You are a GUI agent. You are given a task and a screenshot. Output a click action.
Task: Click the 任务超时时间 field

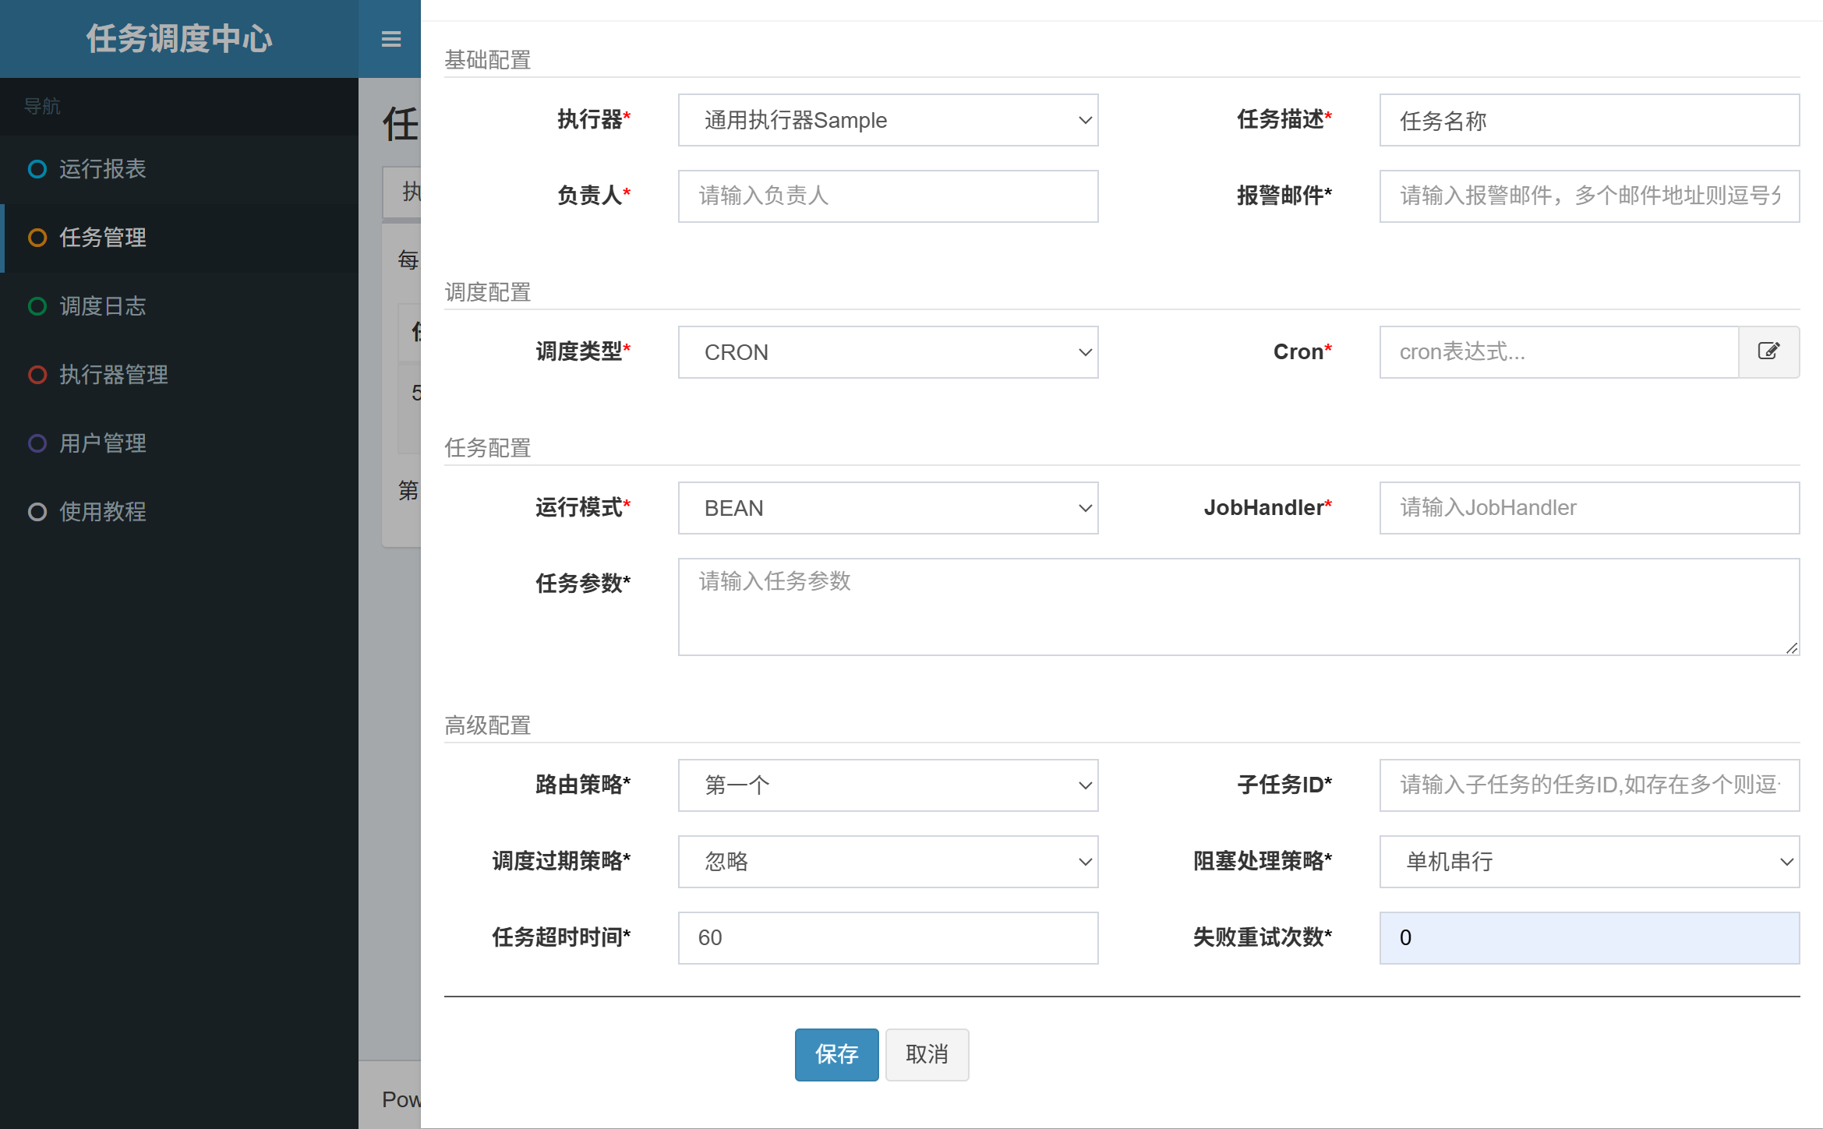888,938
